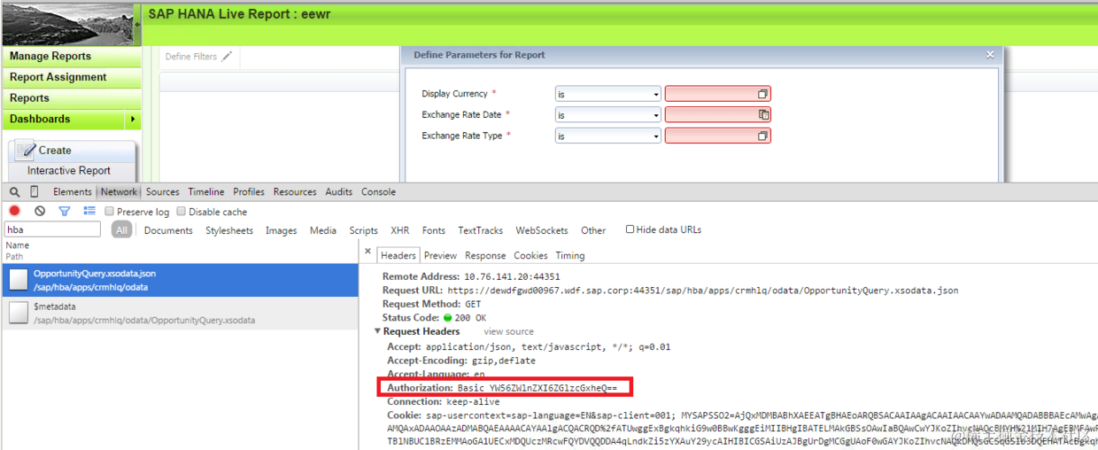The width and height of the screenshot is (1098, 450).
Task: Open the Timeline tab
Action: click(x=206, y=192)
